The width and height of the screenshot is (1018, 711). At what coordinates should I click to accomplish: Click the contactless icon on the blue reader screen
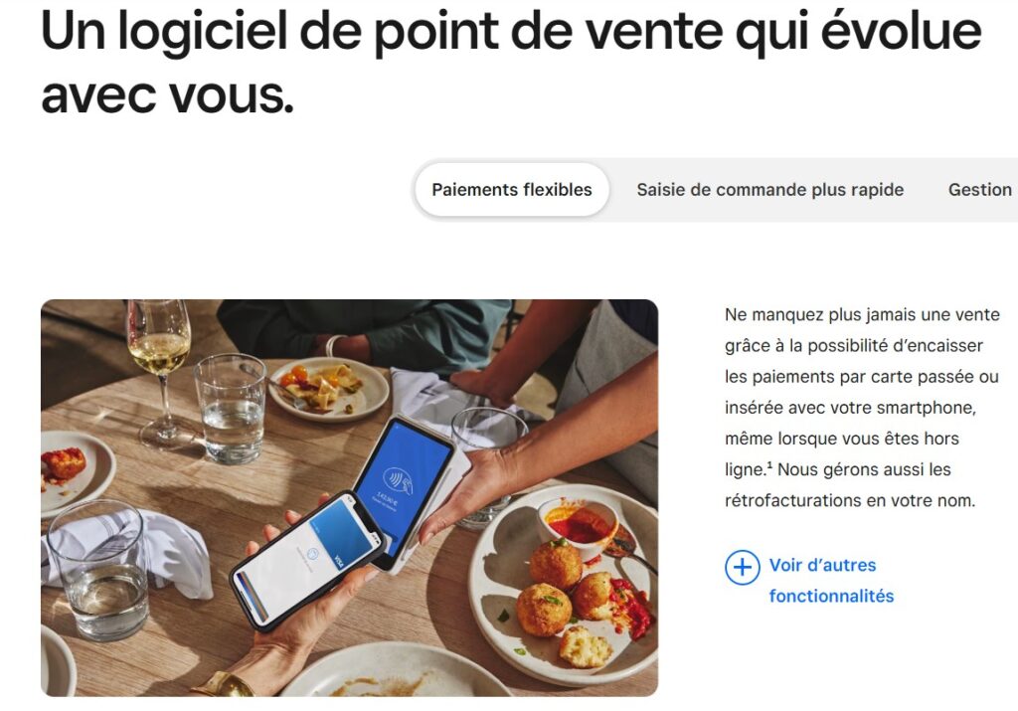coord(397,481)
